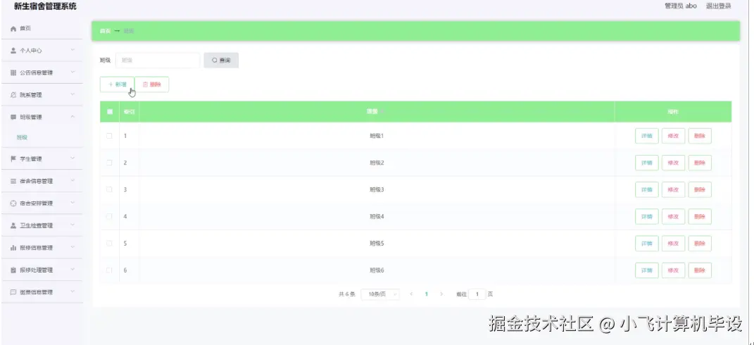The width and height of the screenshot is (754, 345).
Task: Expand the 学生管理 menu chevron
Action: (x=73, y=158)
